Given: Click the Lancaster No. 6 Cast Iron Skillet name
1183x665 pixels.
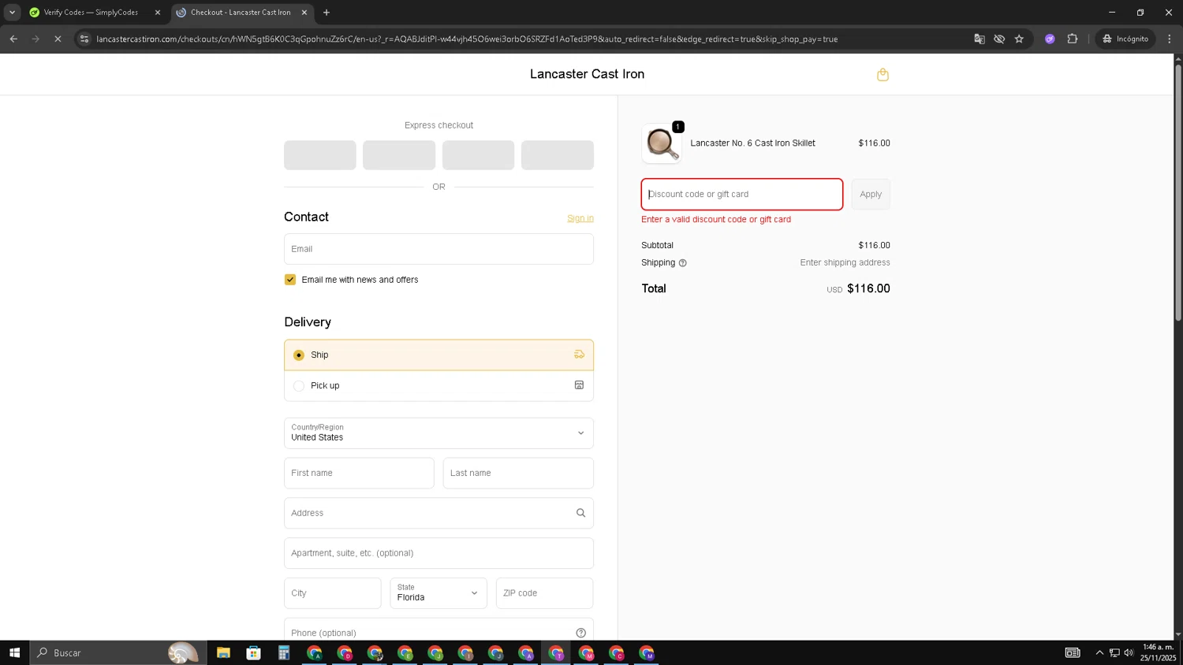Looking at the screenshot, I should tap(752, 143).
